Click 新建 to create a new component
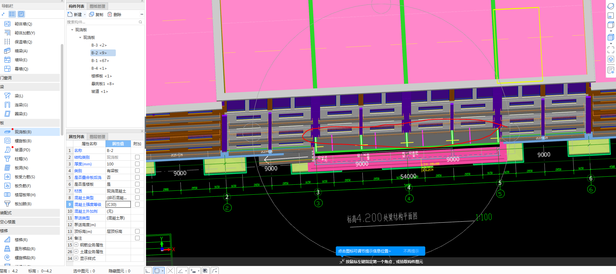 75,14
